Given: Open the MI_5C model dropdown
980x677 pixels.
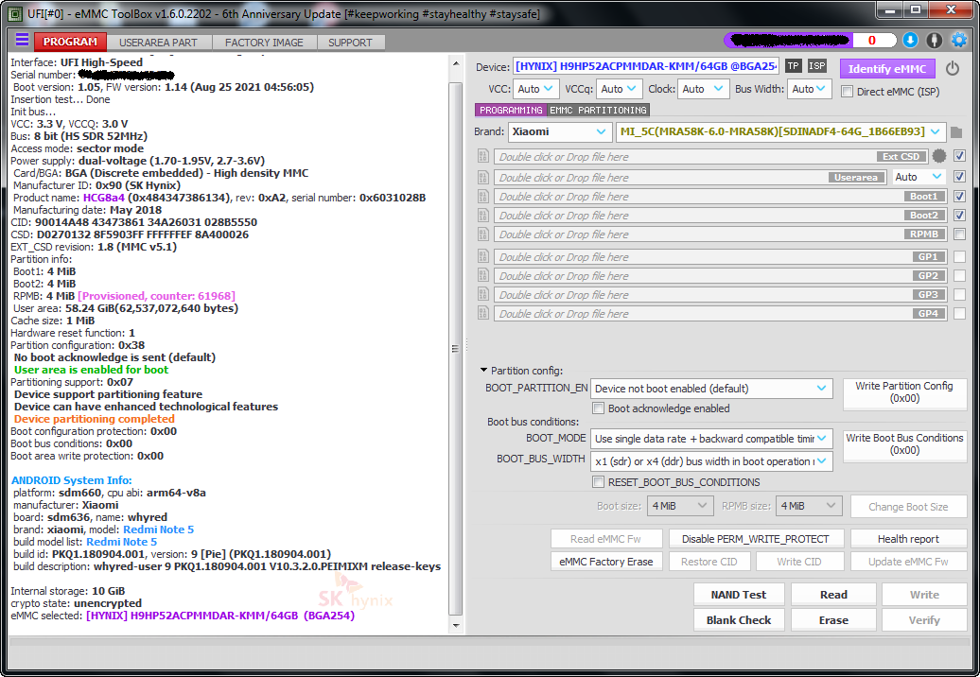Looking at the screenshot, I should tap(780, 131).
